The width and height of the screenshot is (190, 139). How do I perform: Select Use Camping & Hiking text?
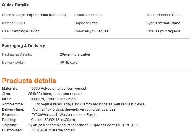click(x=21, y=31)
